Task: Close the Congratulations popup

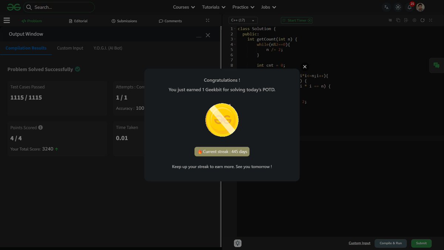Action: point(305,67)
